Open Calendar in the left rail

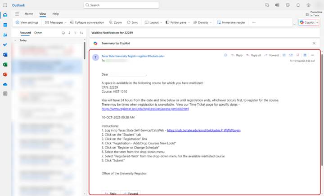point(5,25)
